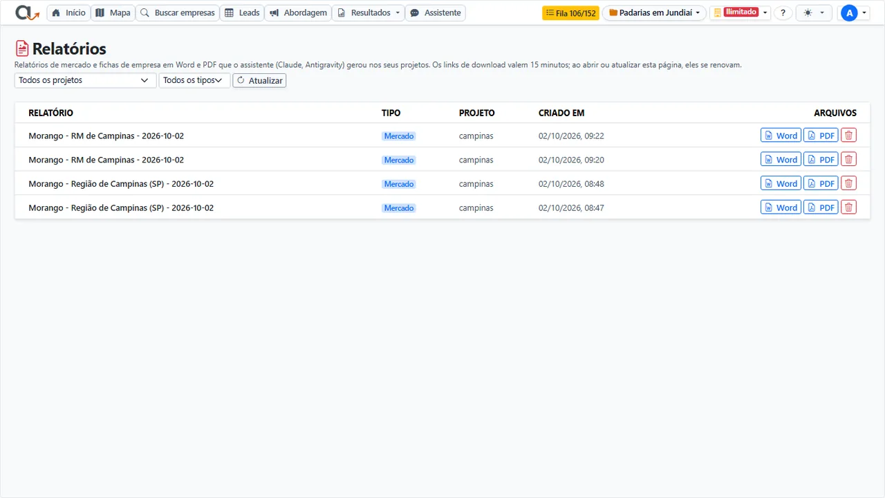The height and width of the screenshot is (498, 885).
Task: Click the RELATÓRIO column header
Action: pyautogui.click(x=50, y=113)
